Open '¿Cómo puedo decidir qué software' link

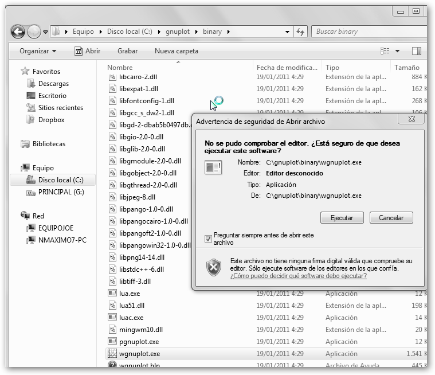[298, 276]
